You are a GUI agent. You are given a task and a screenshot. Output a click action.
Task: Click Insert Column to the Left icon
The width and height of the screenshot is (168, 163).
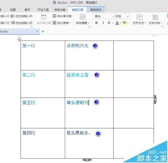click(x=12, y=16)
